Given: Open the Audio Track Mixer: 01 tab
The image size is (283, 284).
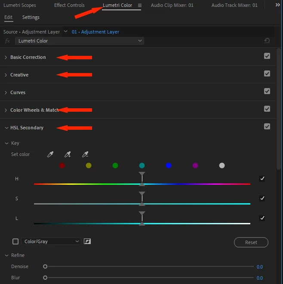Looking at the screenshot, I should coord(234,5).
